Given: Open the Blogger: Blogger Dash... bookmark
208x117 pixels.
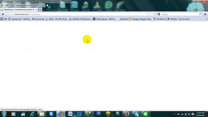Looking at the screenshot, I should pos(141,19).
